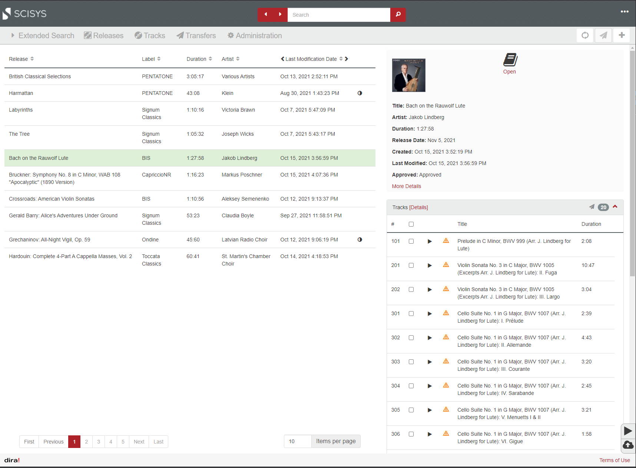This screenshot has width=636, height=468.
Task: Click the search back arrow button
Action: (x=265, y=14)
